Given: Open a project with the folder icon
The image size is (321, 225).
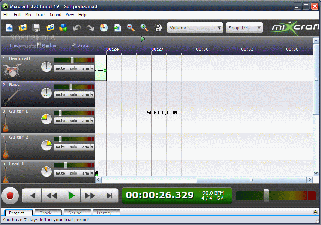Looking at the screenshot, I should point(22,28).
